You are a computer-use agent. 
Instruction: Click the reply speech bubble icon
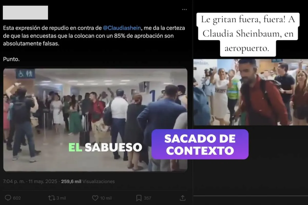click(x=8, y=198)
